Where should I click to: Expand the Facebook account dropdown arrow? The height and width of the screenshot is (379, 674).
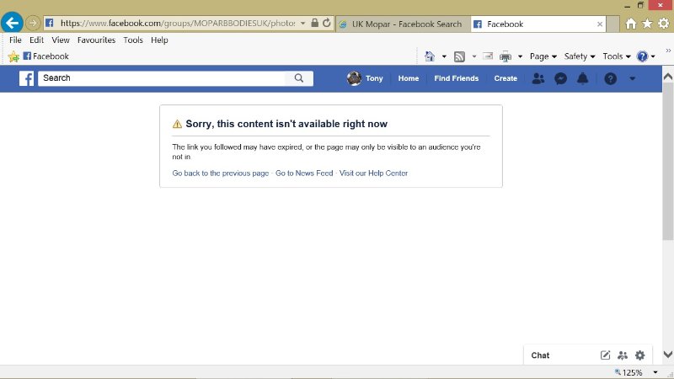click(x=633, y=78)
